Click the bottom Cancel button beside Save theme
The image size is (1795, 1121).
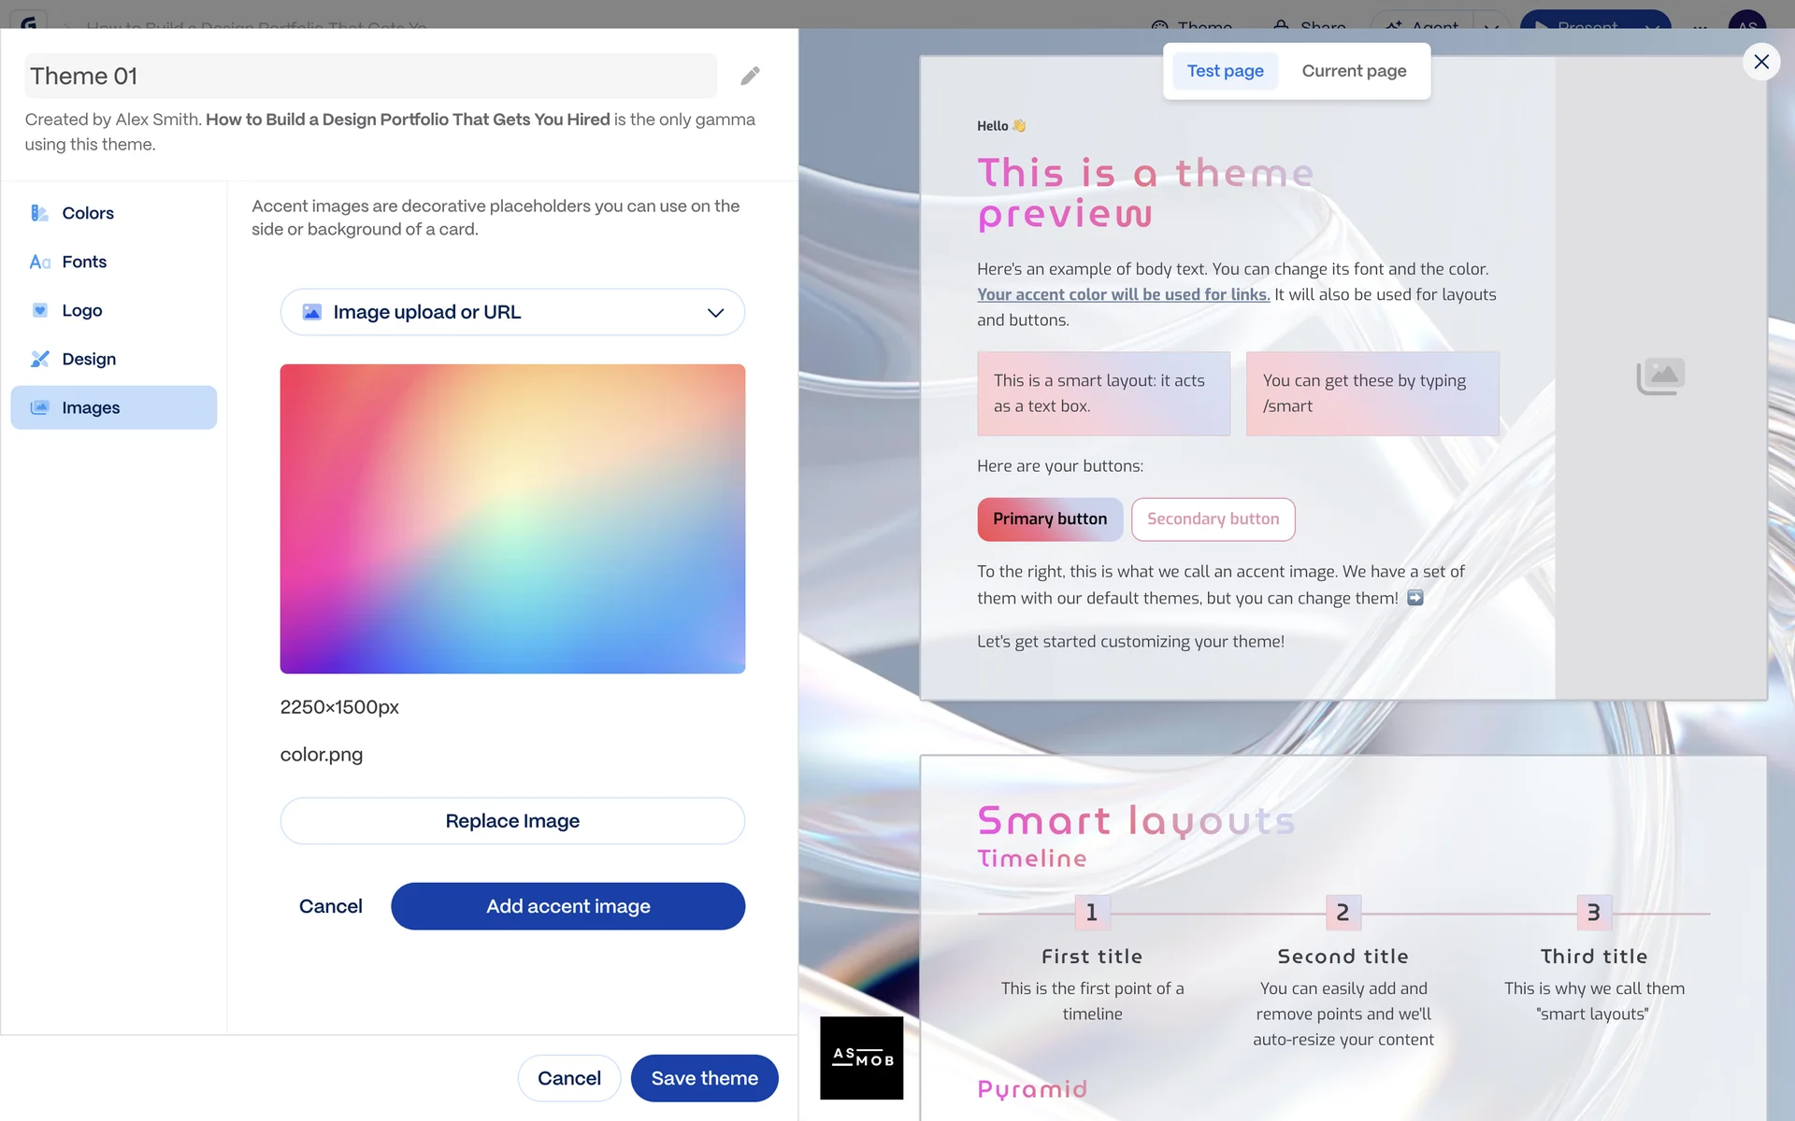568,1078
